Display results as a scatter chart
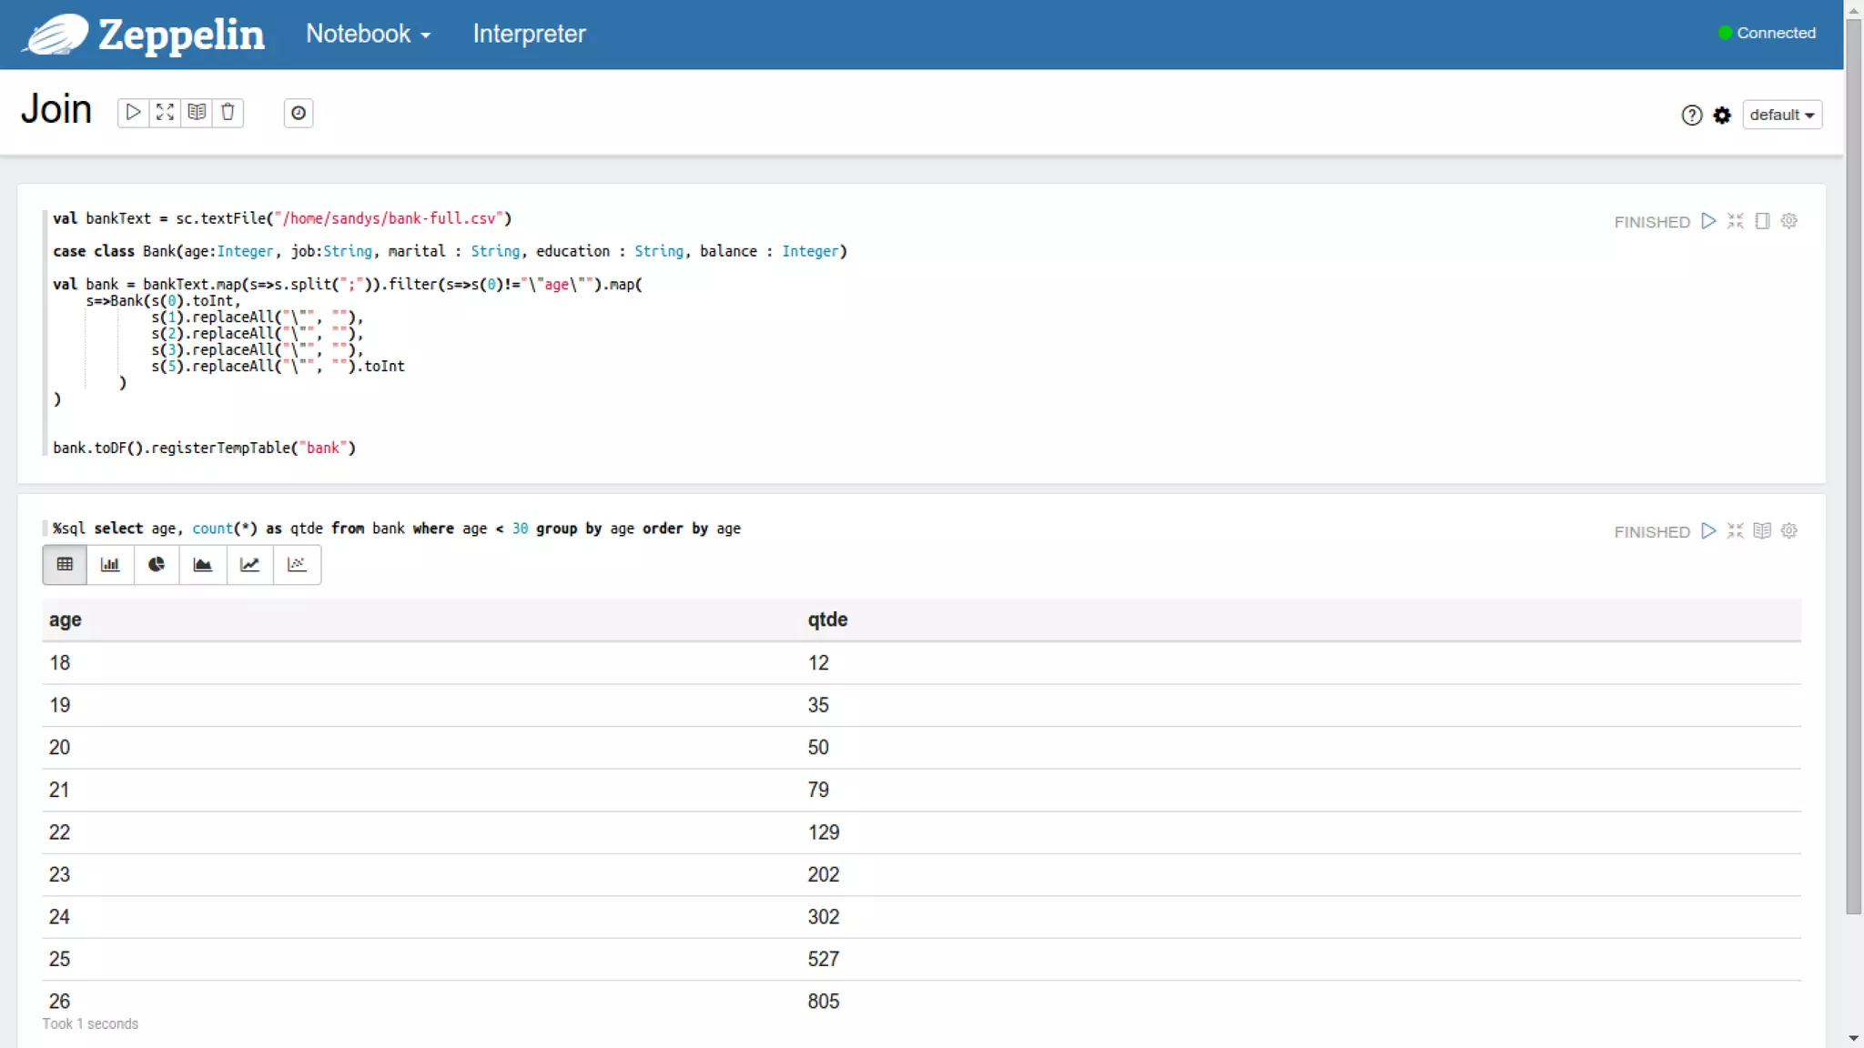The height and width of the screenshot is (1048, 1864). pos(297,565)
